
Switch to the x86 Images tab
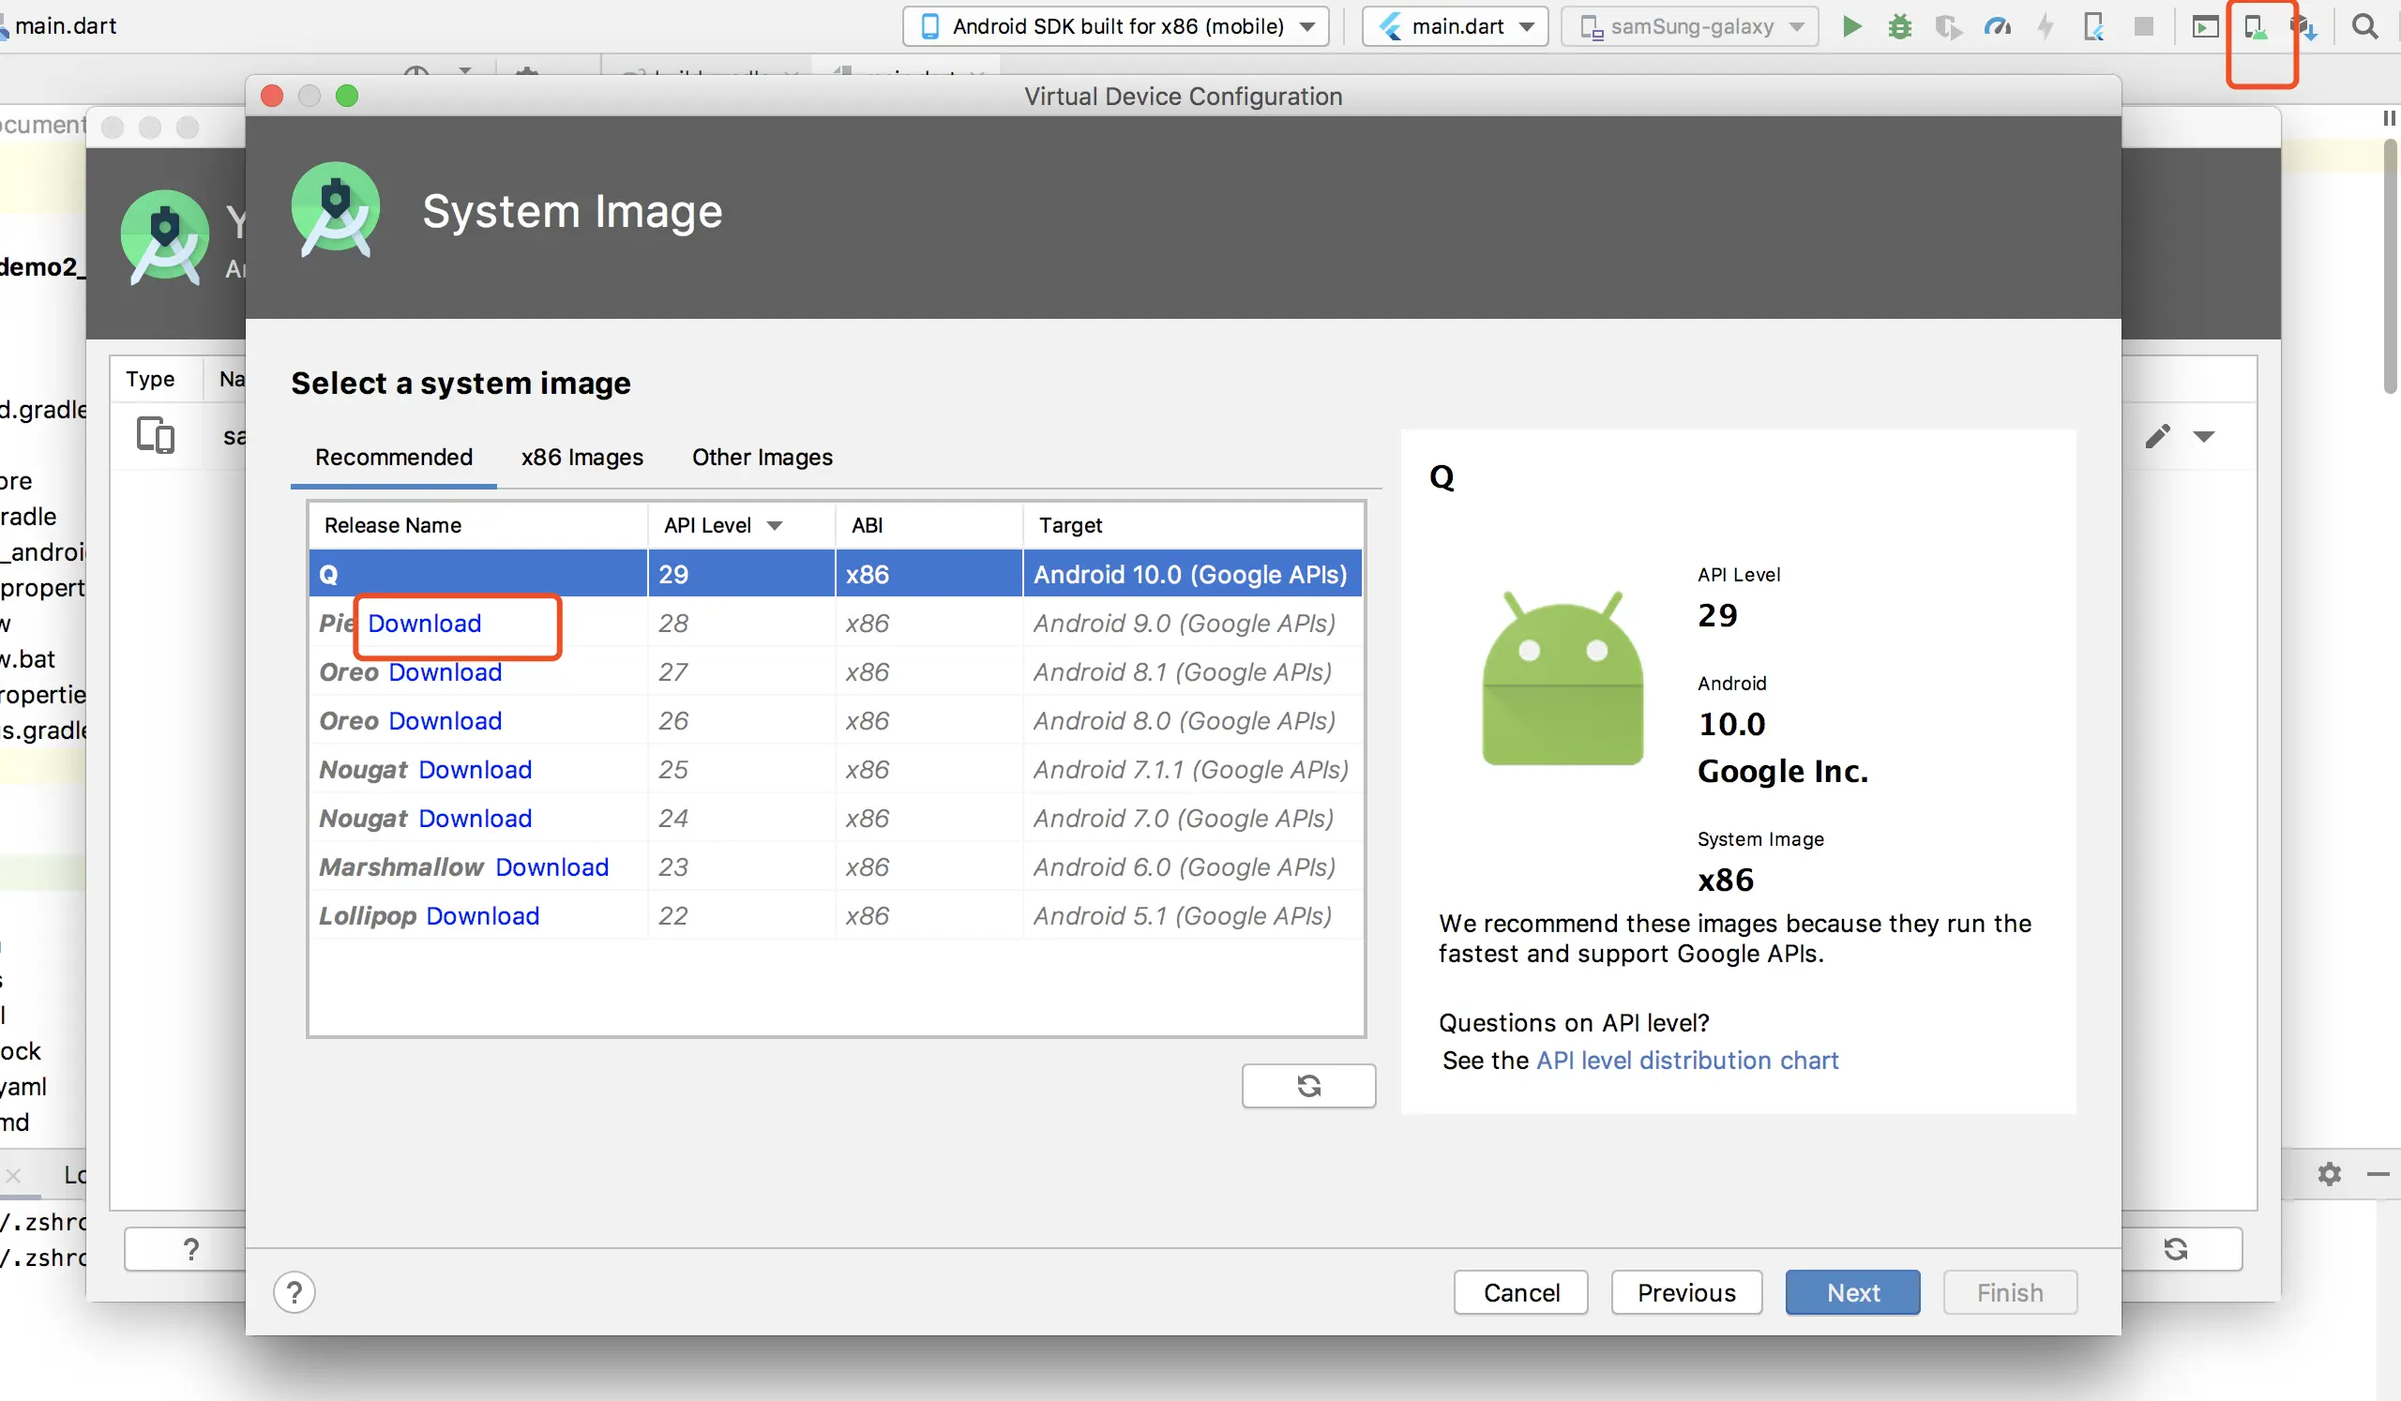tap(581, 458)
